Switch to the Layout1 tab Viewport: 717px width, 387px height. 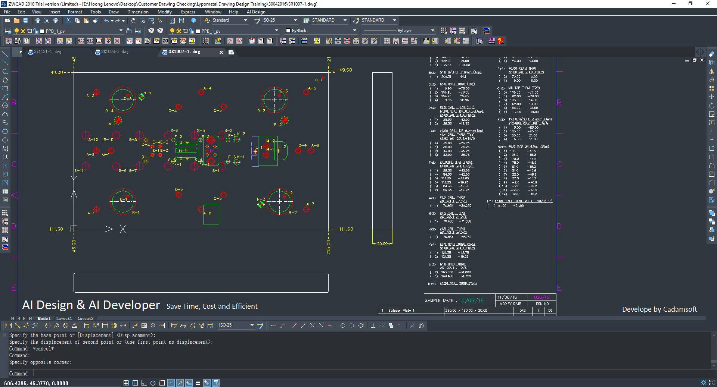(x=64, y=318)
